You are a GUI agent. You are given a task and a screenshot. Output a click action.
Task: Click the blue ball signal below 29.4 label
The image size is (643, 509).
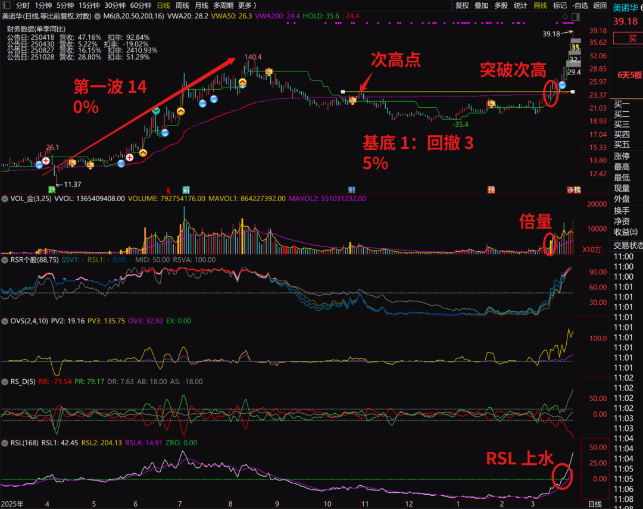pos(562,85)
